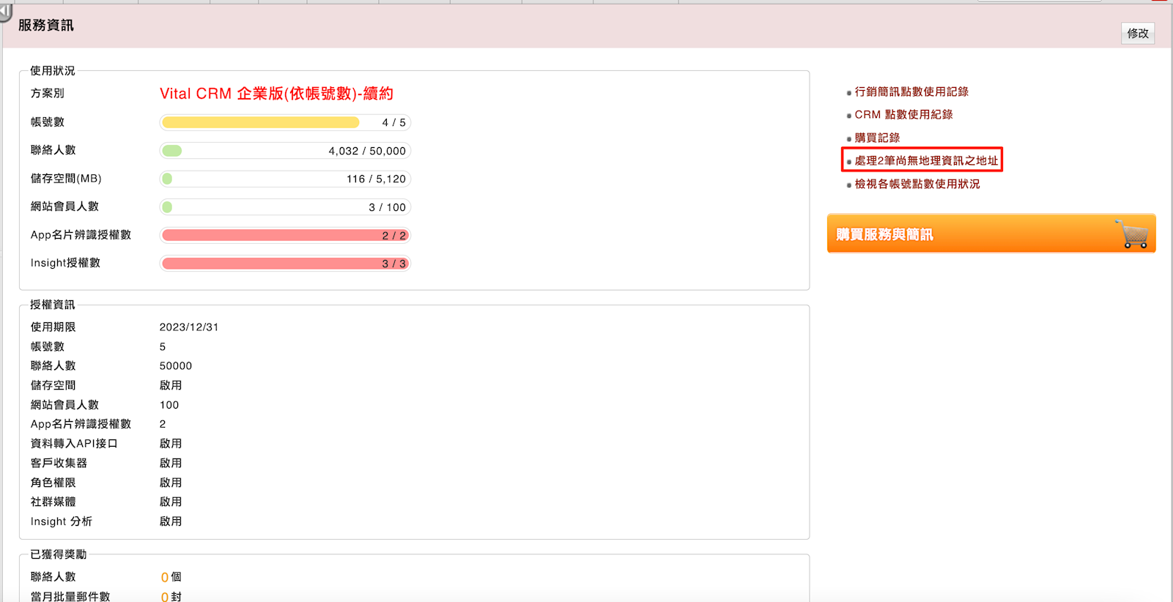Open 行銷簡訊點數使用記錄 link
The width and height of the screenshot is (1173, 602).
point(911,92)
